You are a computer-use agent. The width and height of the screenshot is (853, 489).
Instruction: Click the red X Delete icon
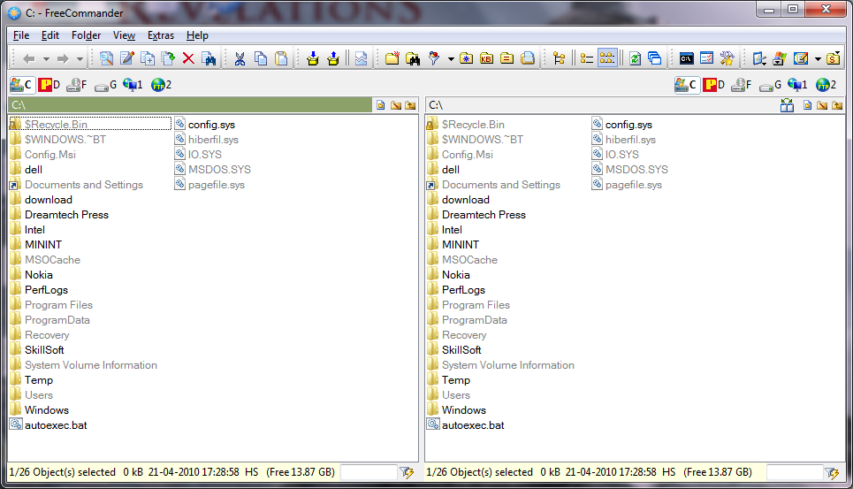tap(188, 58)
